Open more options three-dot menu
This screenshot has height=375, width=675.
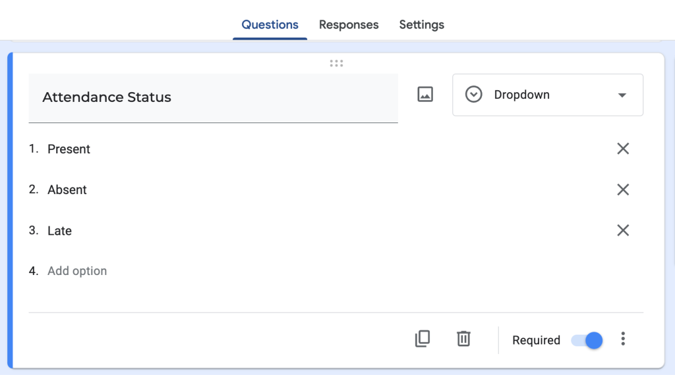click(623, 339)
